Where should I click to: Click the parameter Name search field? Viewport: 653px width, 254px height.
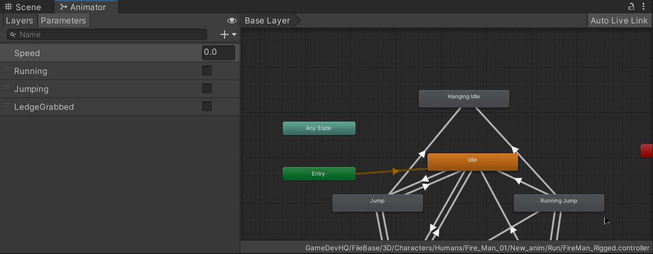(107, 34)
